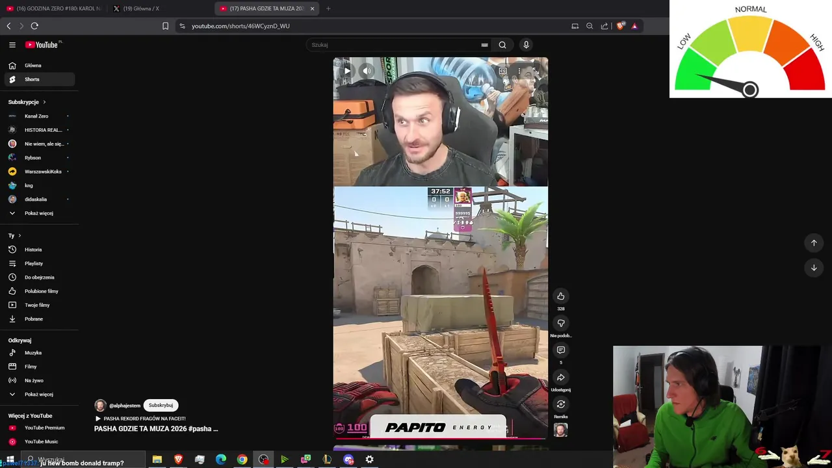Play the Shorts video with play button
Image resolution: width=832 pixels, height=468 pixels.
click(x=347, y=71)
